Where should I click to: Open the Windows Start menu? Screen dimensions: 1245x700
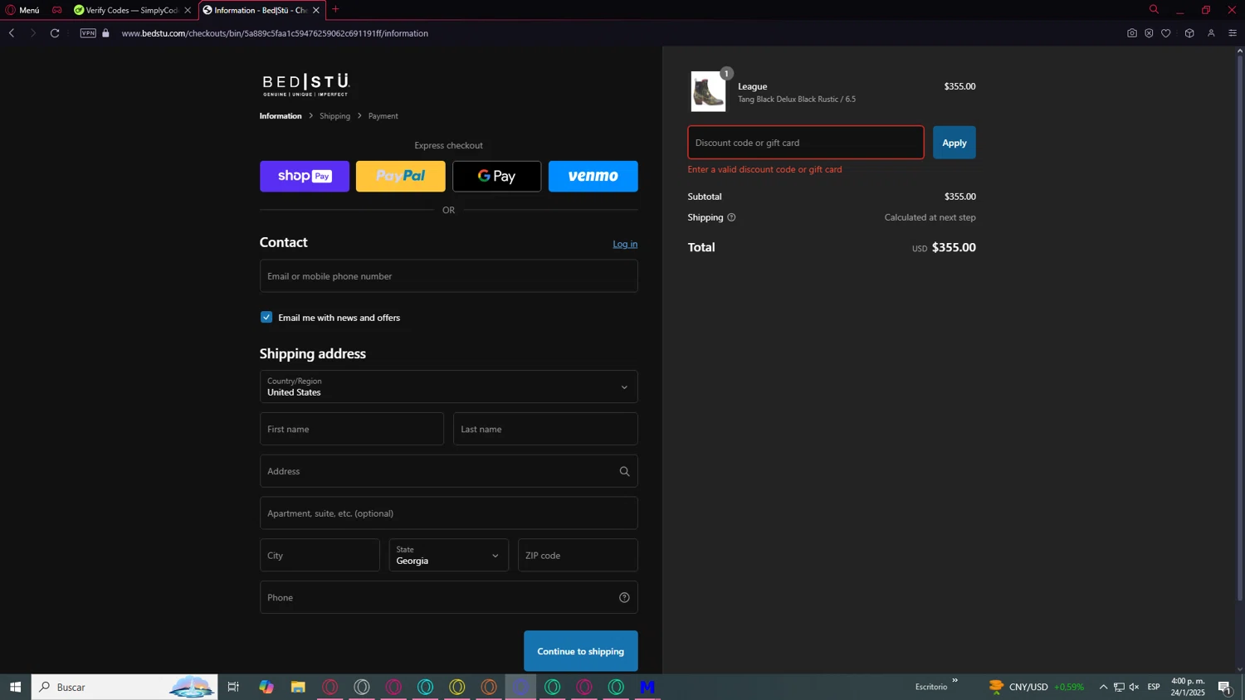click(x=15, y=687)
